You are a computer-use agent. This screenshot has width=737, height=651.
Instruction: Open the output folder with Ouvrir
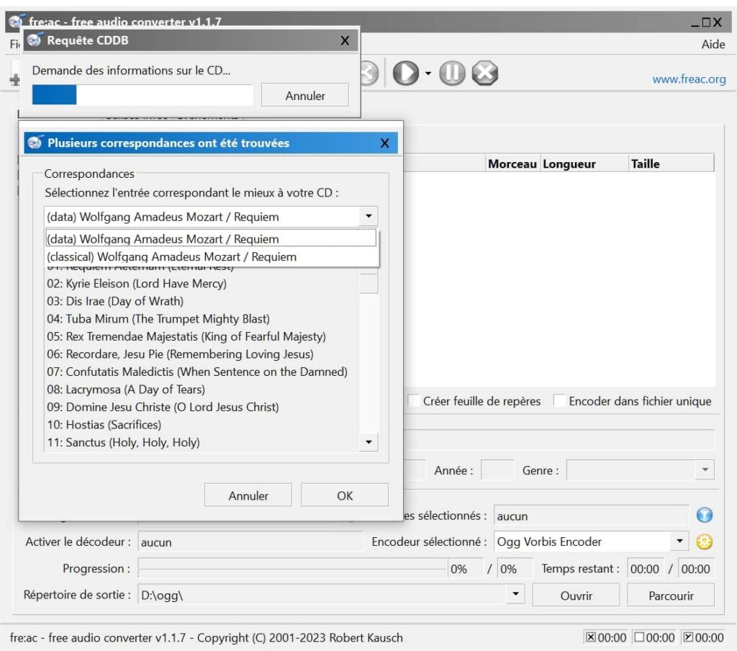(x=577, y=596)
